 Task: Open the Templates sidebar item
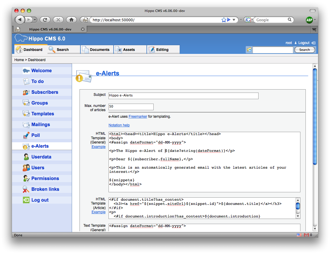(x=42, y=114)
